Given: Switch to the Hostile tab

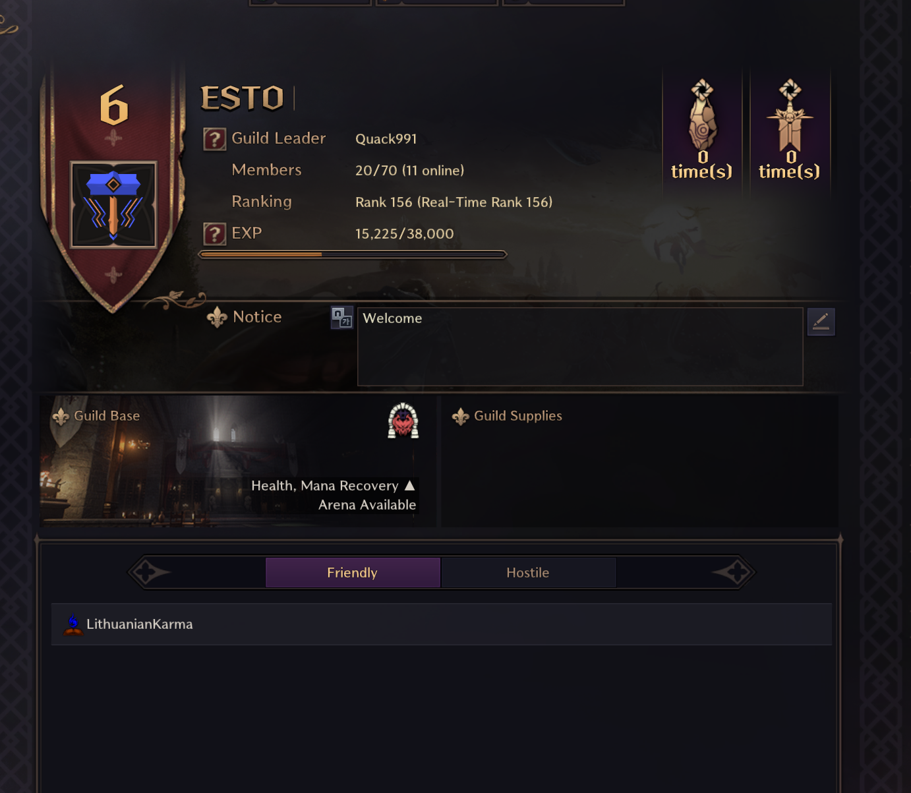Looking at the screenshot, I should click(528, 572).
